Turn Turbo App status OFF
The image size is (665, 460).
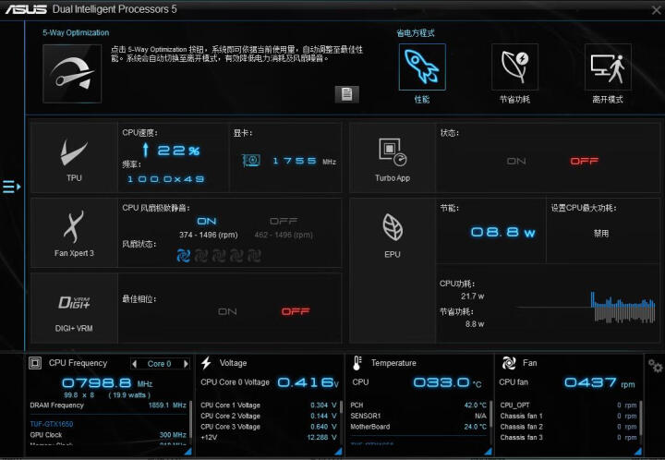point(584,161)
